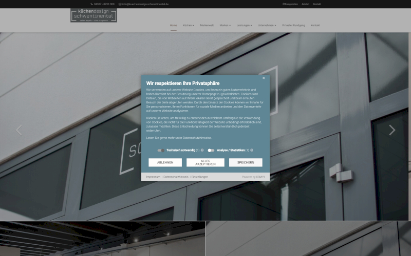Expand the Marken dropdown menu
Screen dimensions: 411x256
225,25
